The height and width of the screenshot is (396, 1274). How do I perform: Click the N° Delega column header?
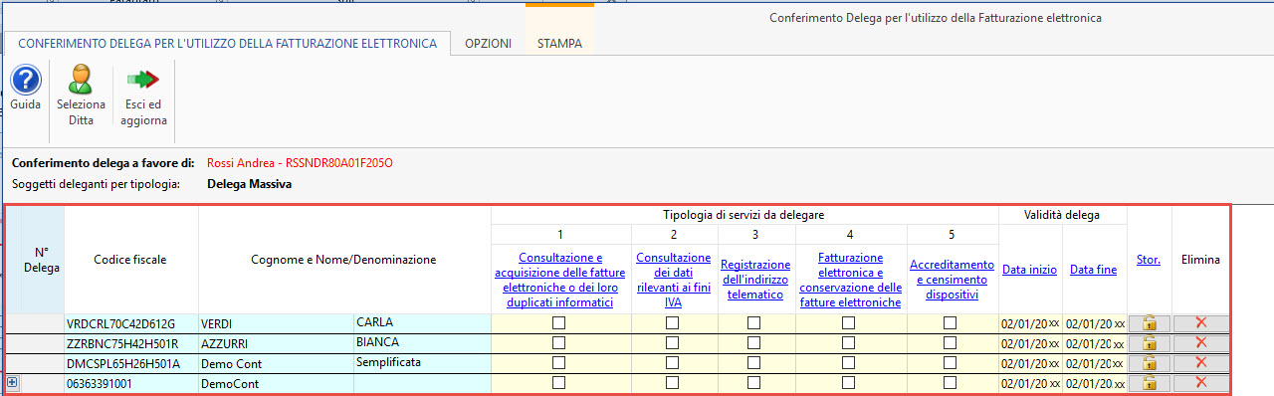tap(43, 260)
